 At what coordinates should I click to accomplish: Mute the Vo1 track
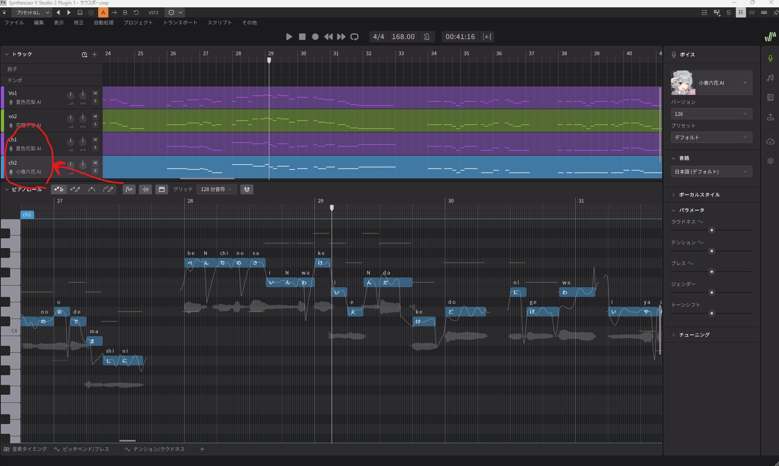pyautogui.click(x=95, y=93)
